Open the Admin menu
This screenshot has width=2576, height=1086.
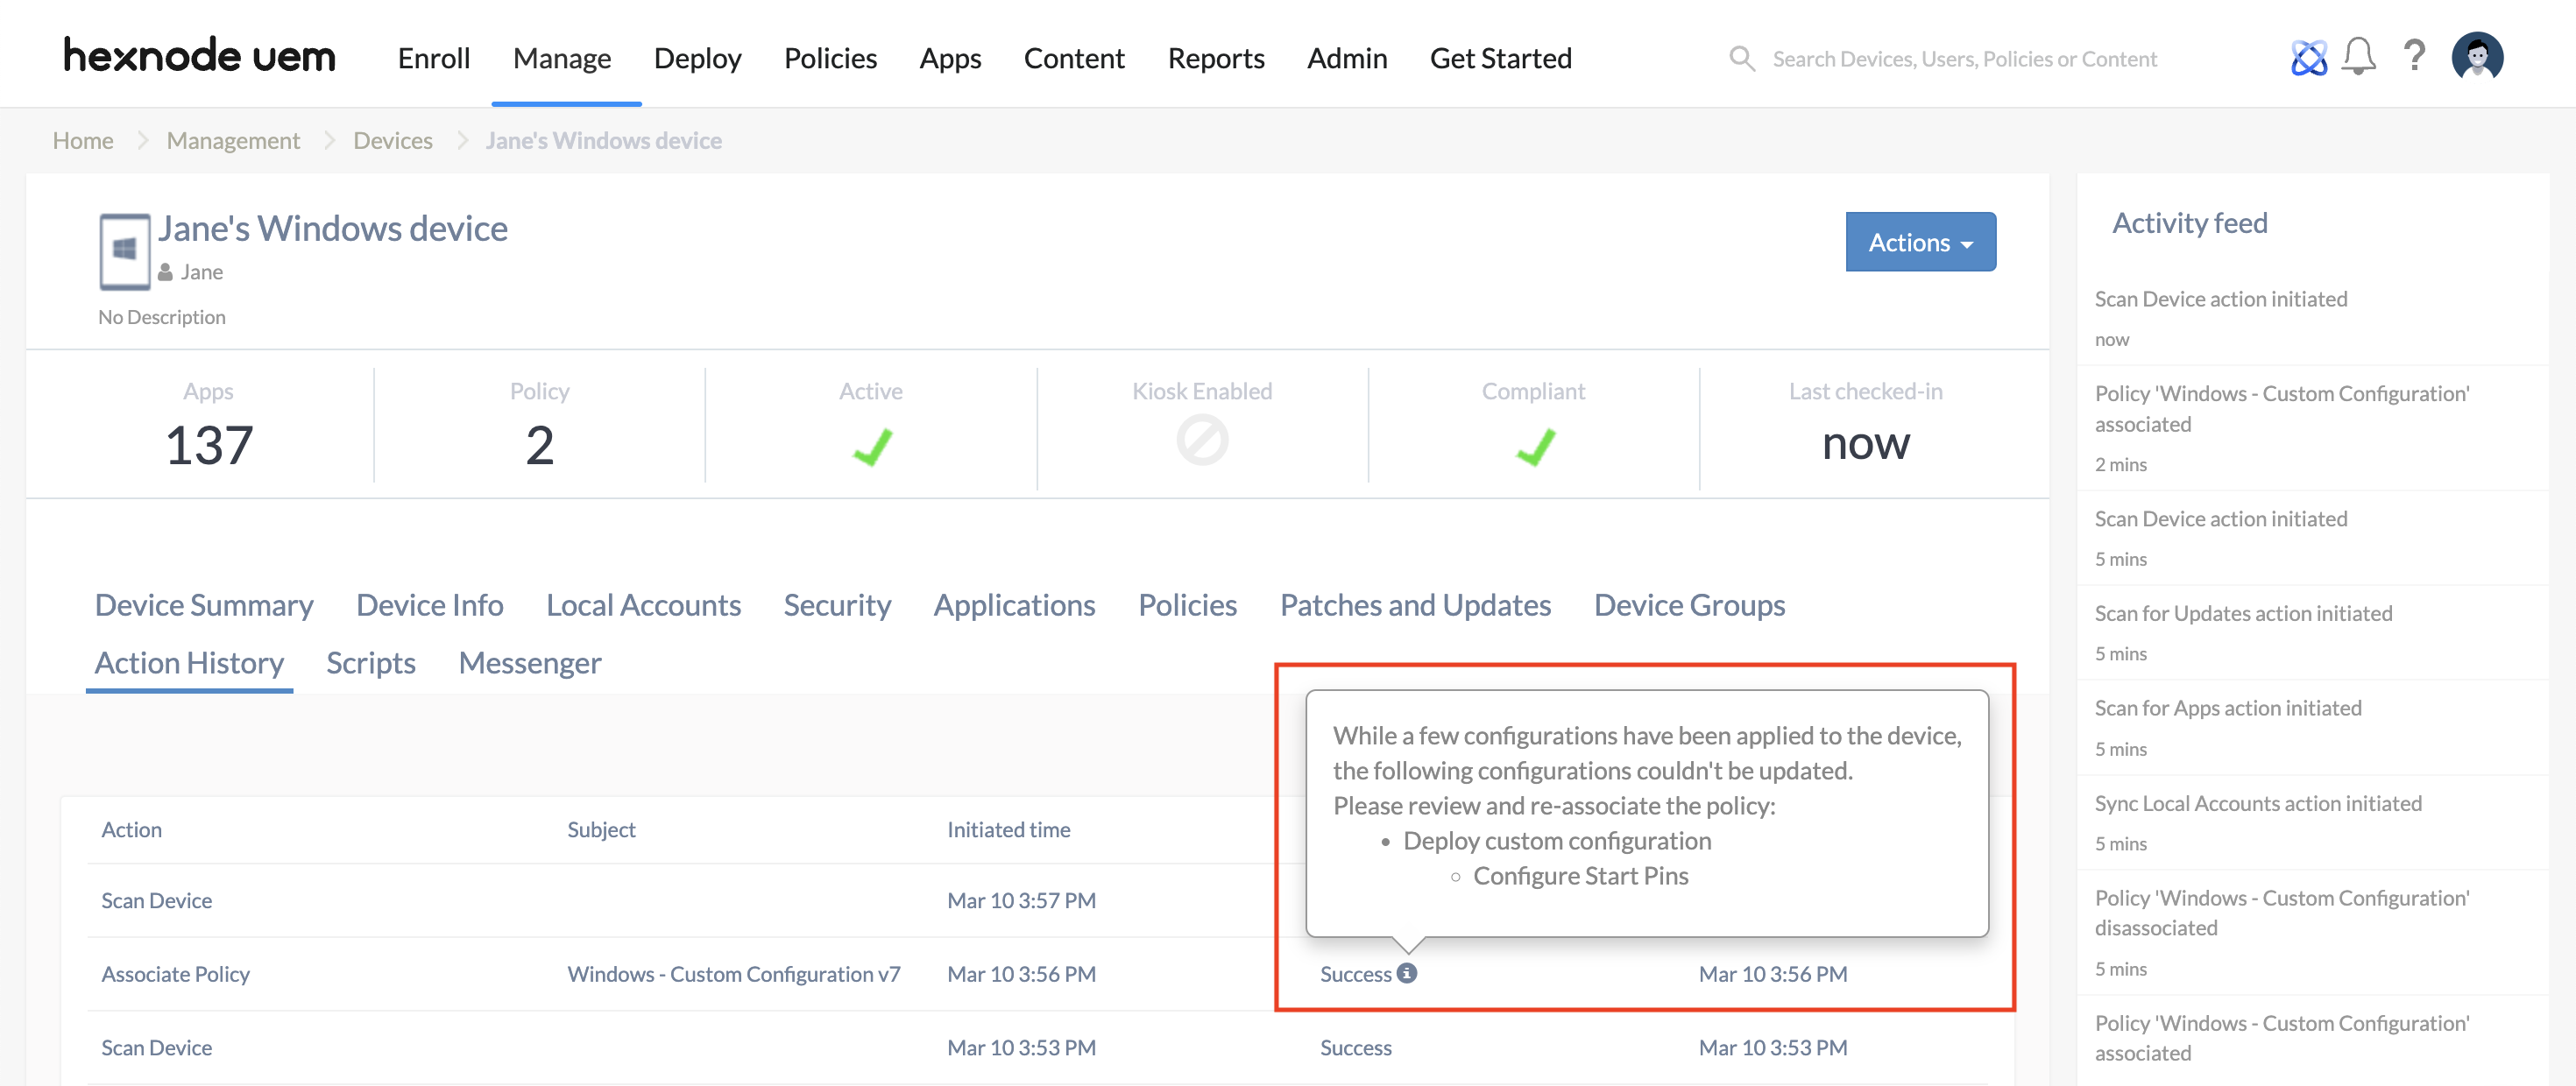[1347, 58]
